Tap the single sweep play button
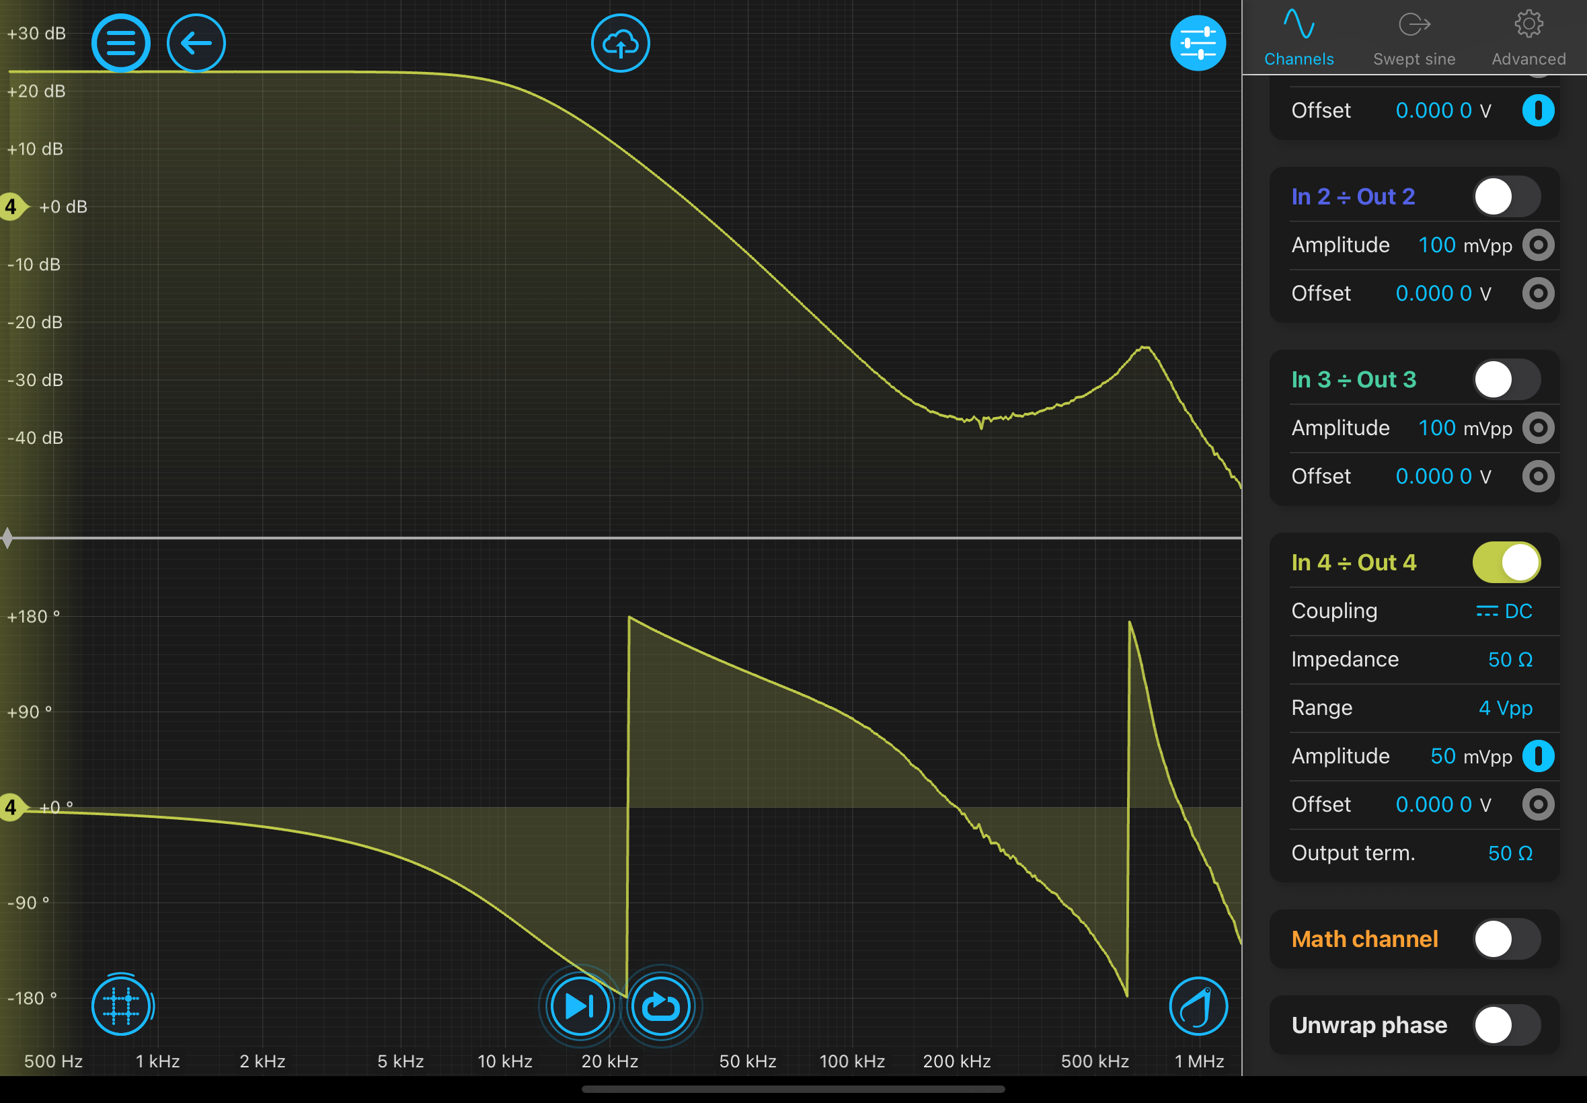 coord(580,1006)
